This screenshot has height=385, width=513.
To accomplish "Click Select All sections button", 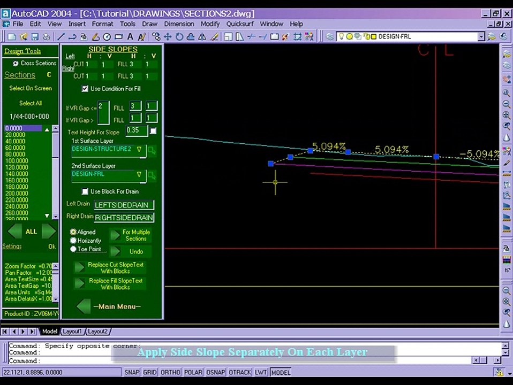I will click(31, 103).
